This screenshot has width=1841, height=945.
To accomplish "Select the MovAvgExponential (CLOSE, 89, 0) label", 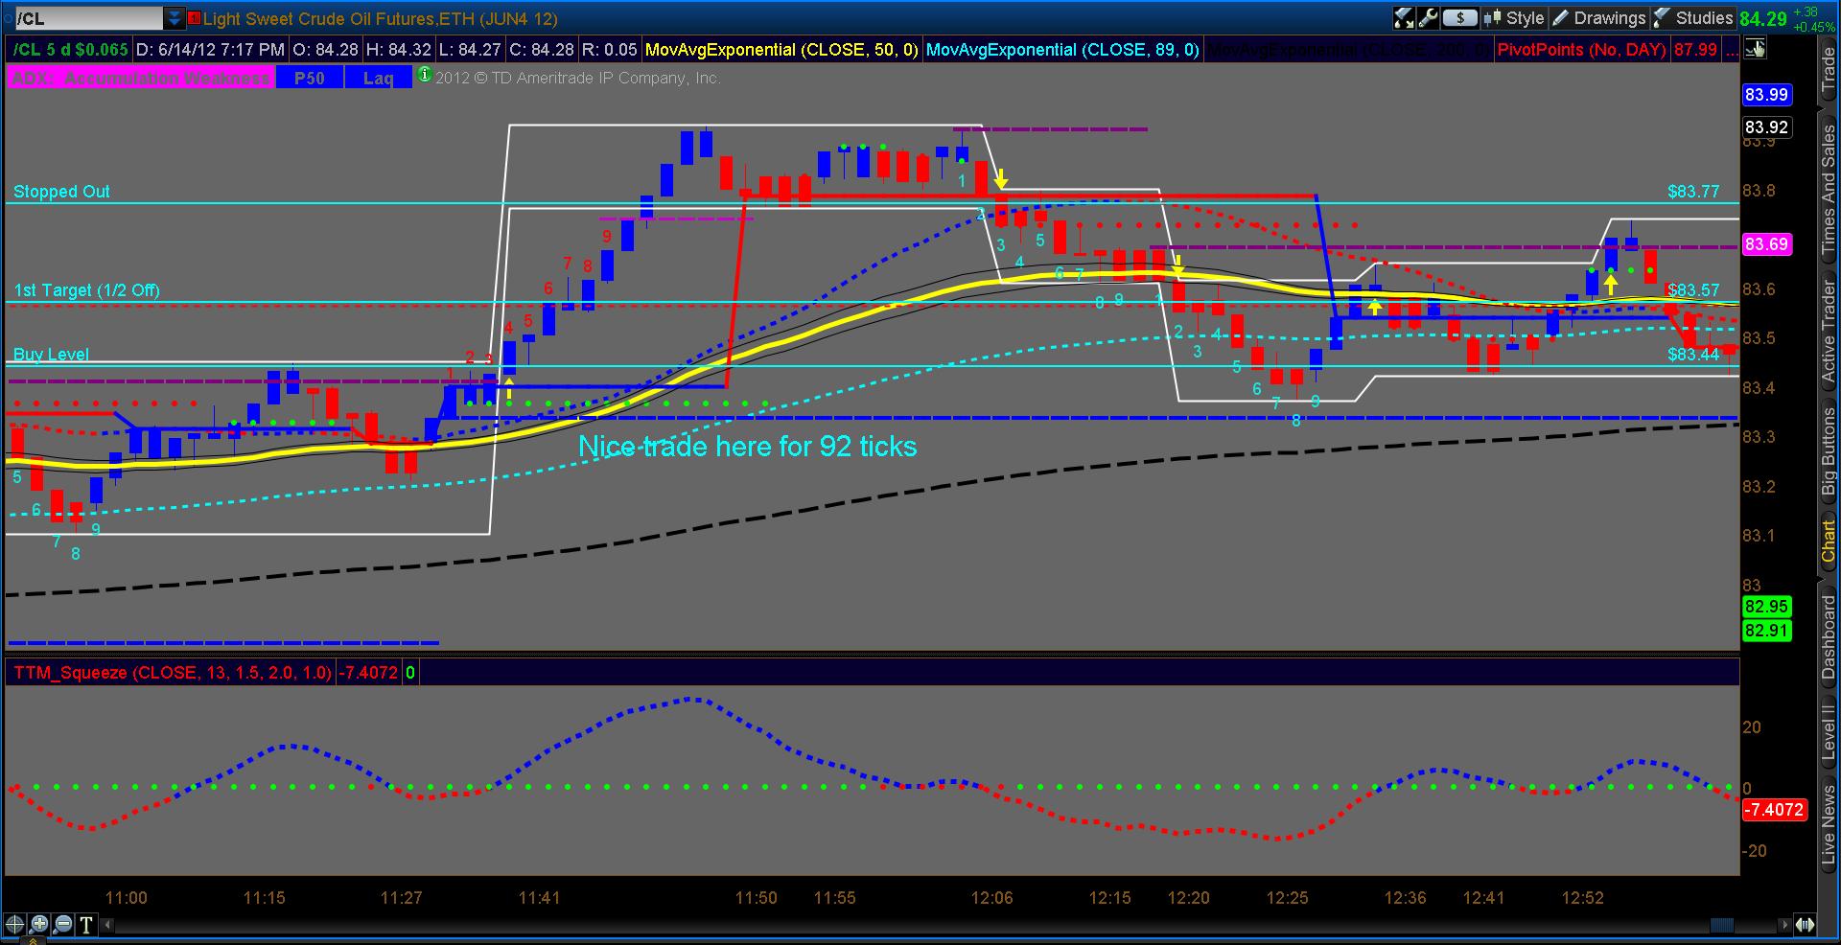I will 1062,49.
